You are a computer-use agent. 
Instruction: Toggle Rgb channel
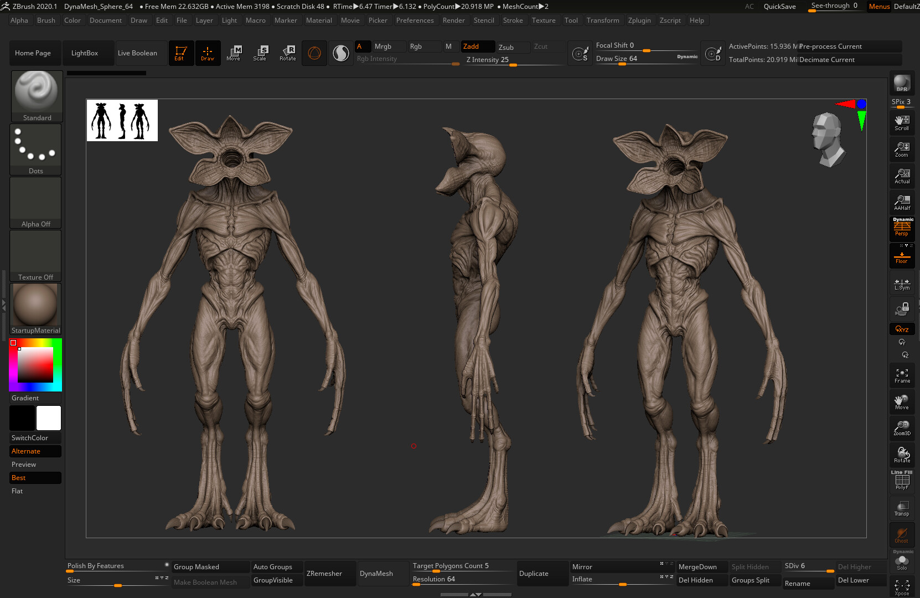(425, 47)
